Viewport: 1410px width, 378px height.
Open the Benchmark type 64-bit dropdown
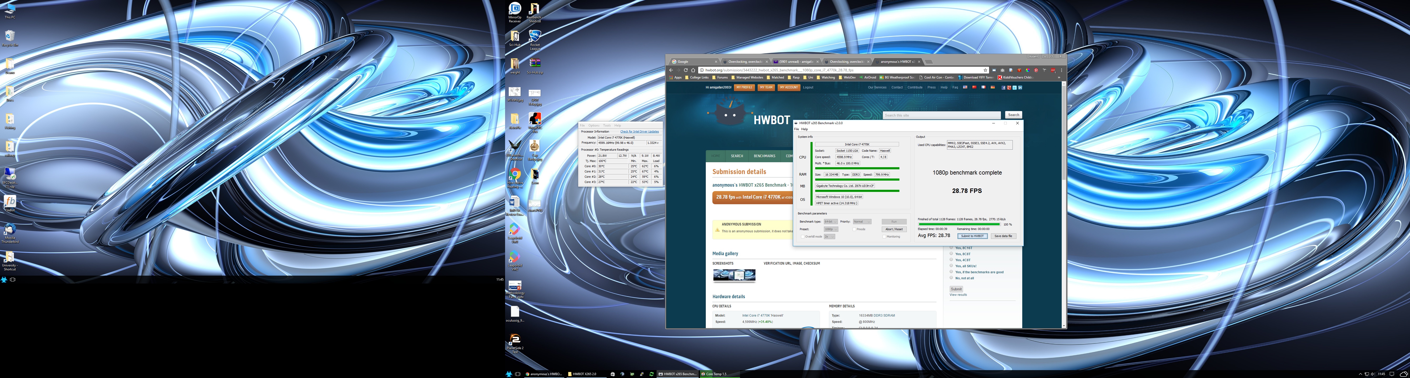point(831,222)
